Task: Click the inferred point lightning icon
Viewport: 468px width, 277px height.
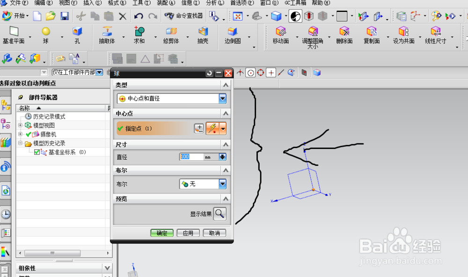Action: point(212,128)
